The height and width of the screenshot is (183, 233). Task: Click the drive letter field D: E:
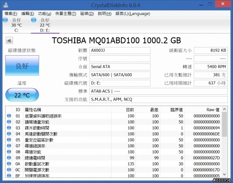pos(120,83)
